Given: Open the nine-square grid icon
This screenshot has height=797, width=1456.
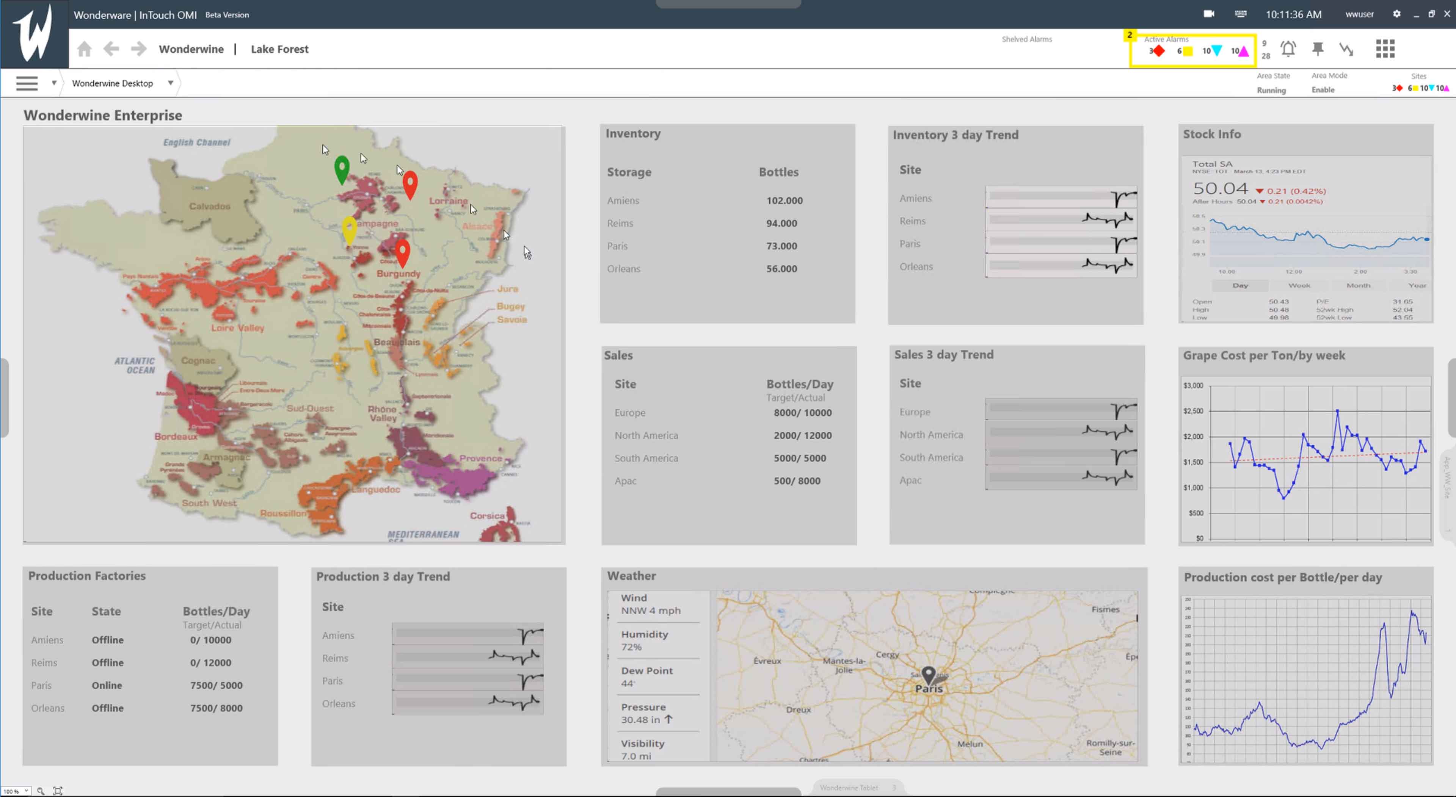Looking at the screenshot, I should [1385, 49].
